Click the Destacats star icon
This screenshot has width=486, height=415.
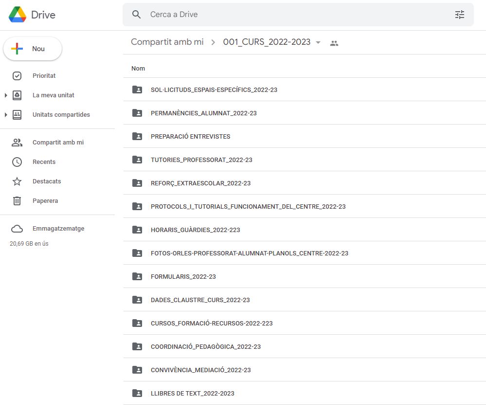pos(17,181)
